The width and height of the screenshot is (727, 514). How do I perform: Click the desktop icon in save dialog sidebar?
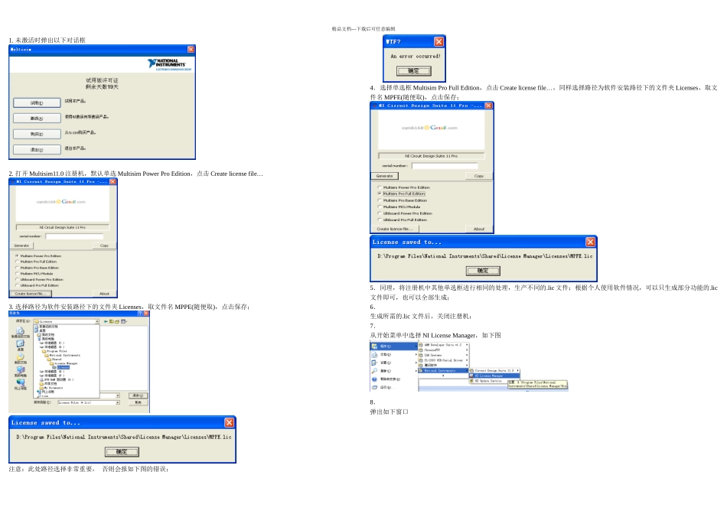point(20,345)
